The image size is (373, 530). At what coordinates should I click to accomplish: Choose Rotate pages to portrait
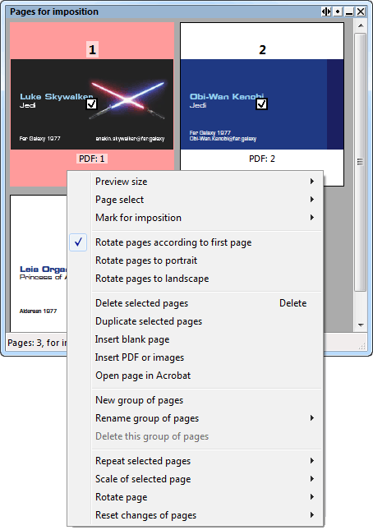coord(195,260)
